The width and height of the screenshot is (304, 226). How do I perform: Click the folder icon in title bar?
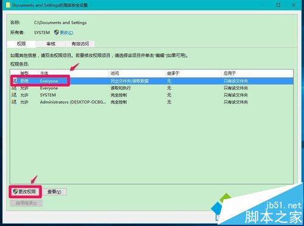8,5
